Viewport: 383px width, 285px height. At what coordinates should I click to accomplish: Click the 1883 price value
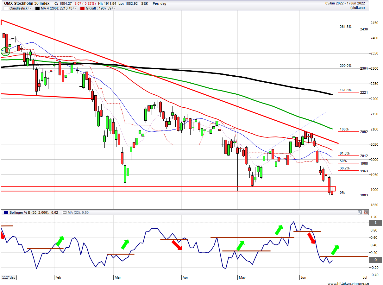tap(364, 195)
